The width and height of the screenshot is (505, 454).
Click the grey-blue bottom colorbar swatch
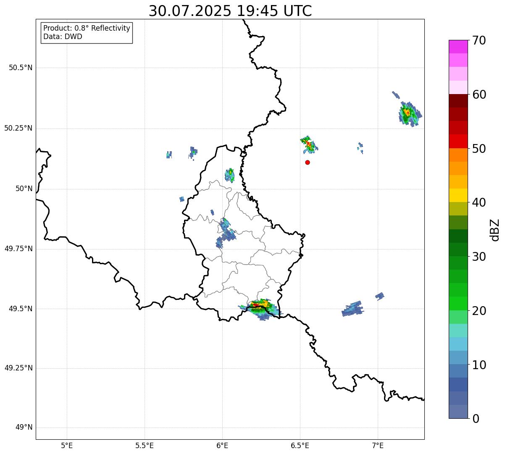point(458,412)
